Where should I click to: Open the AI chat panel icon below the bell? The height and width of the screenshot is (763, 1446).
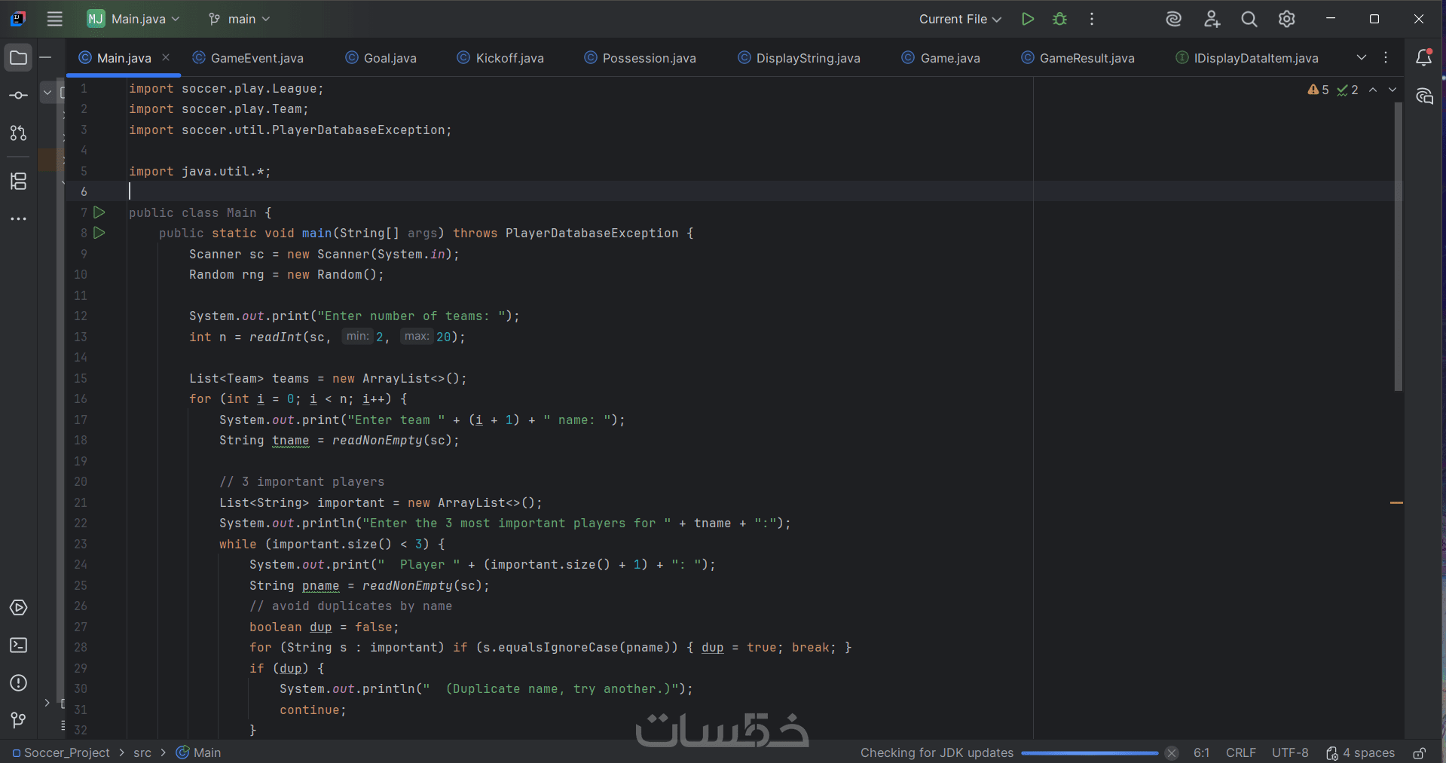(x=1423, y=96)
